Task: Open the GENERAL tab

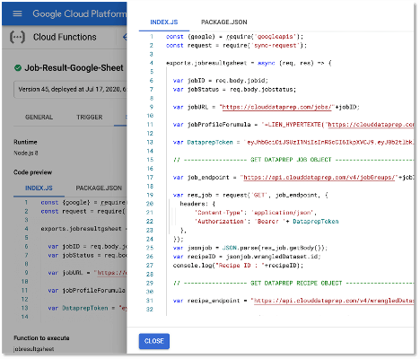Action: coord(39,117)
